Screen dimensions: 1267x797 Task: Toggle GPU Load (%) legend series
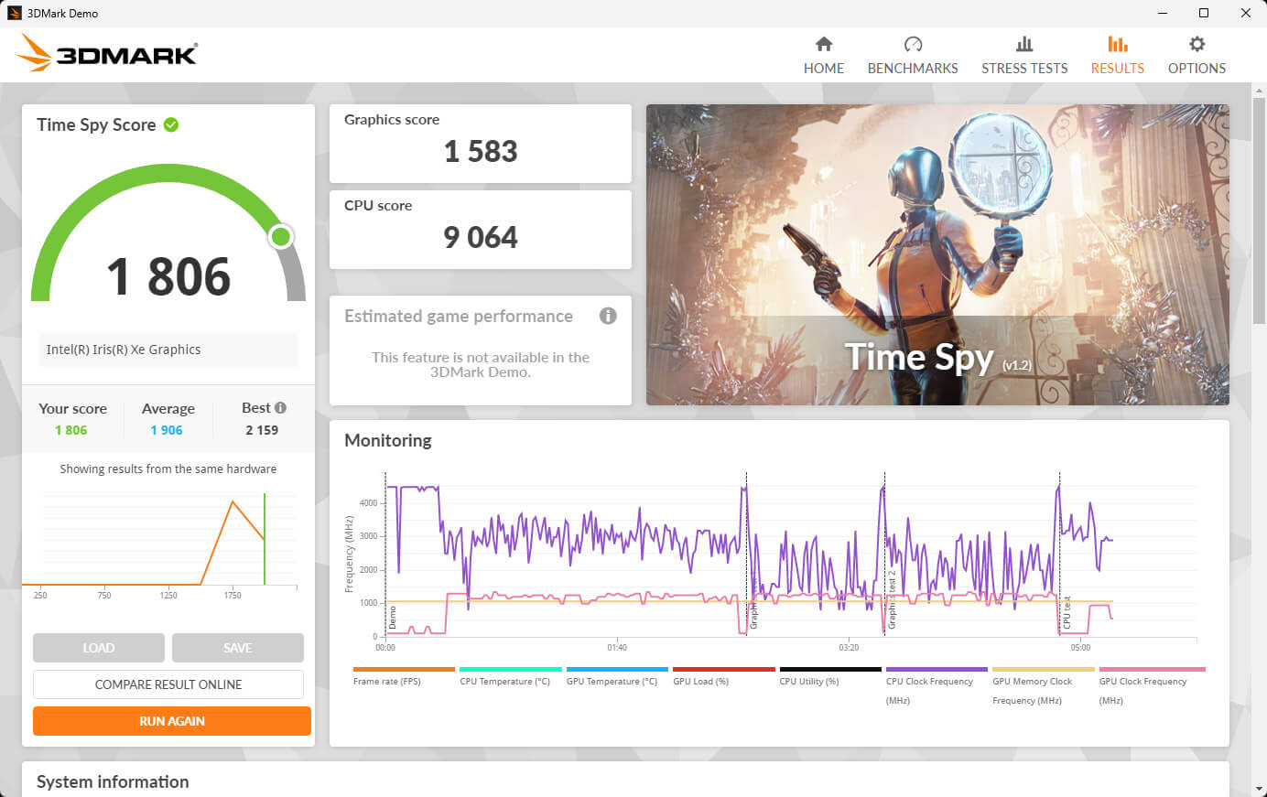coord(700,681)
